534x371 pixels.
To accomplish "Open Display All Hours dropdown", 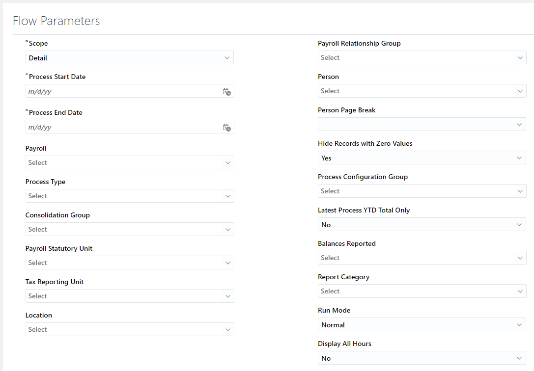I will 422,358.
